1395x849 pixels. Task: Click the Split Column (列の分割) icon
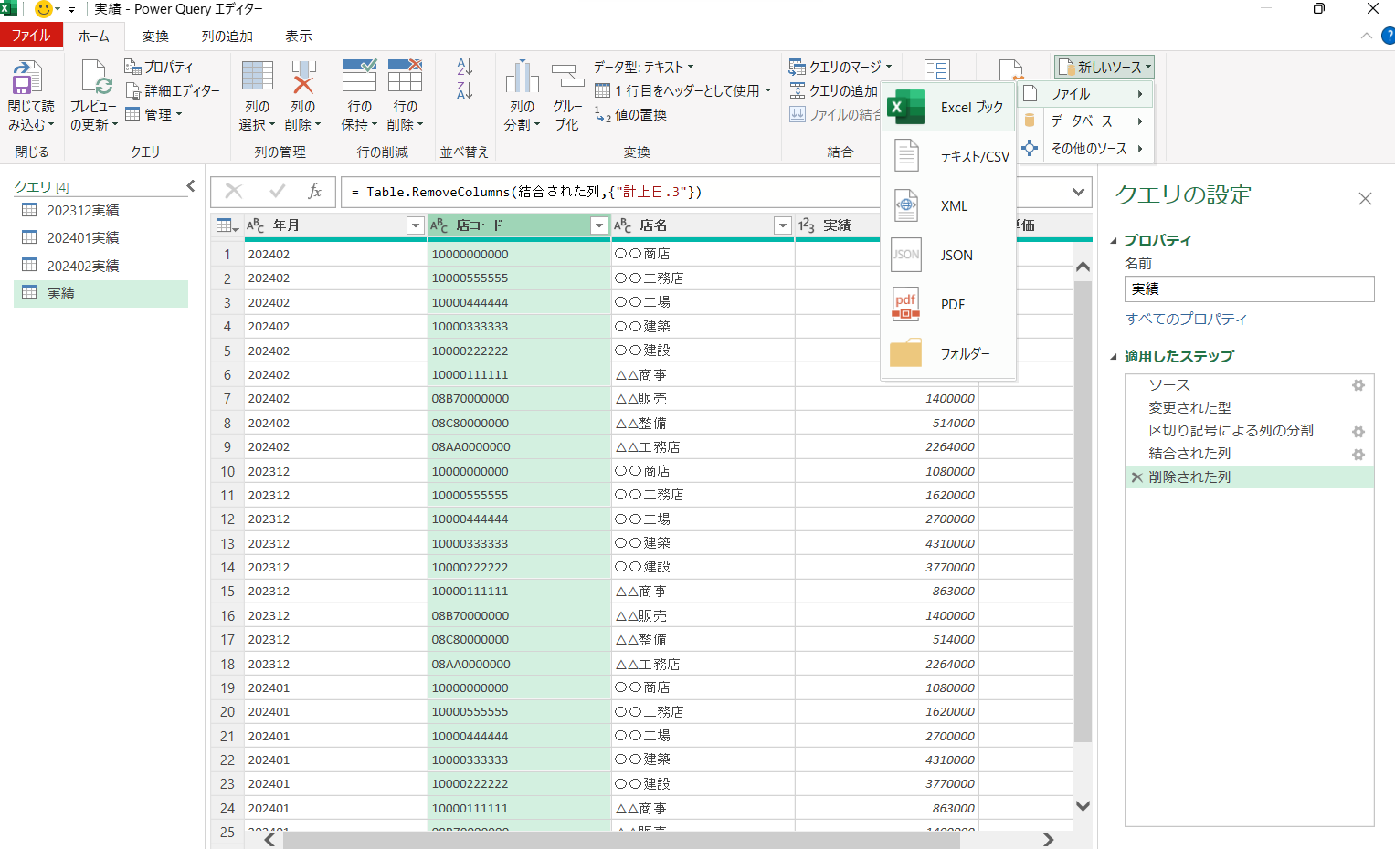pyautogui.click(x=523, y=78)
